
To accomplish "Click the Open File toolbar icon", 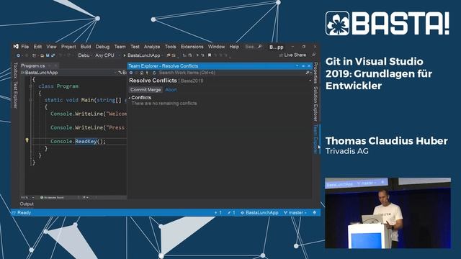I will (x=42, y=55).
